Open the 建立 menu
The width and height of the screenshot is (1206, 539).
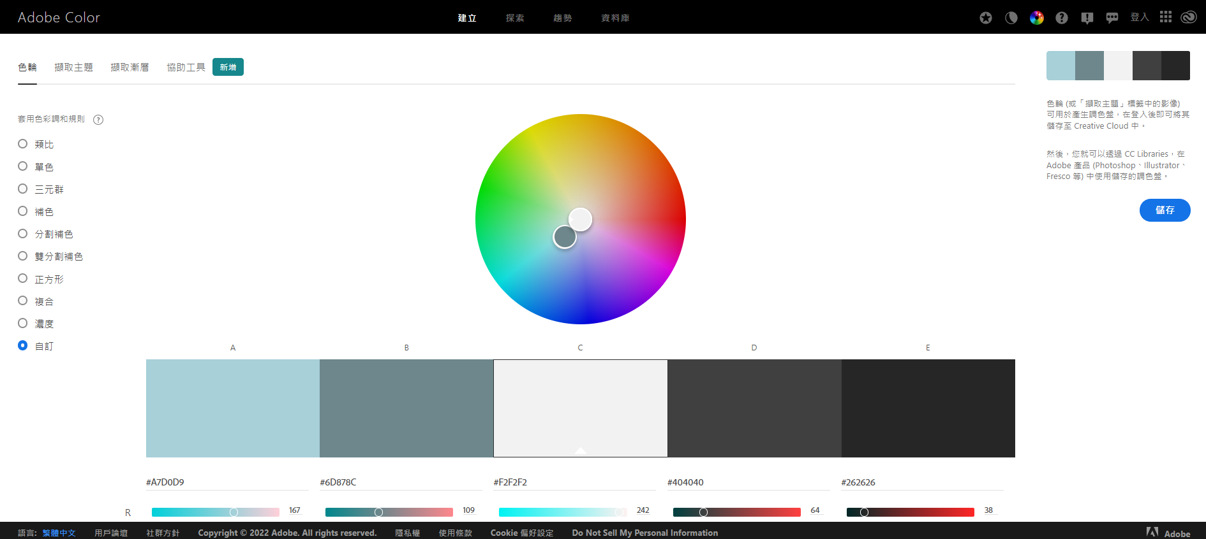coord(467,18)
